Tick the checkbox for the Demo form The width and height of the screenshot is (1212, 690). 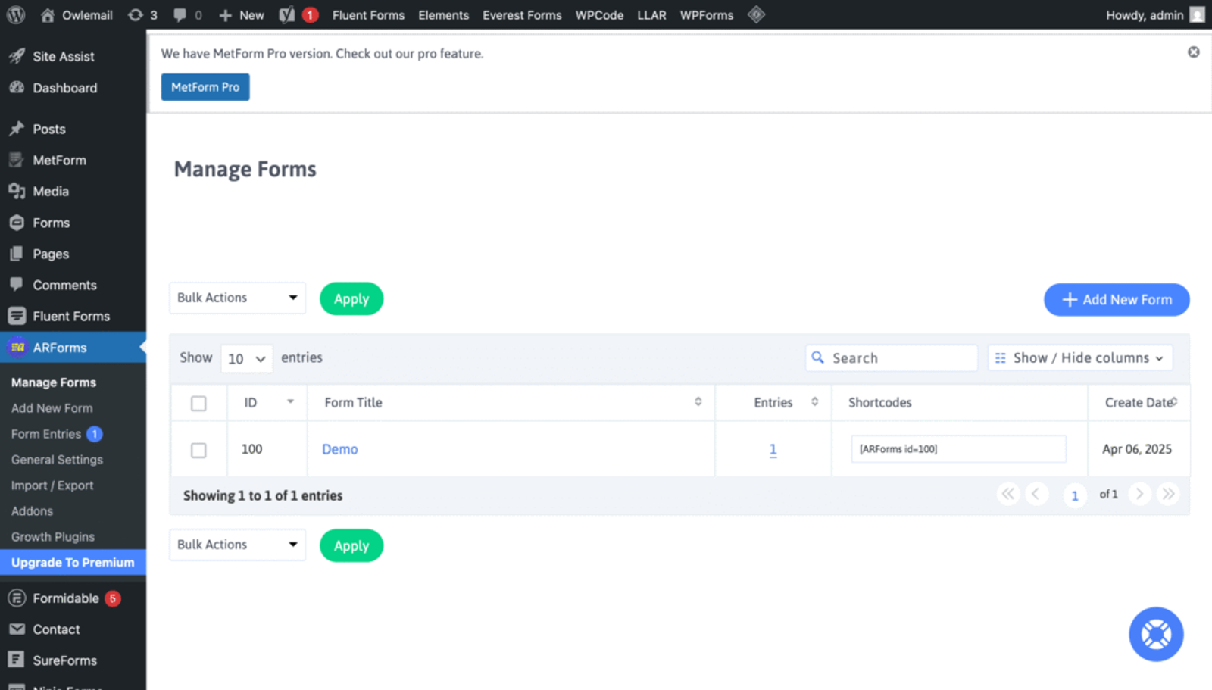click(198, 451)
